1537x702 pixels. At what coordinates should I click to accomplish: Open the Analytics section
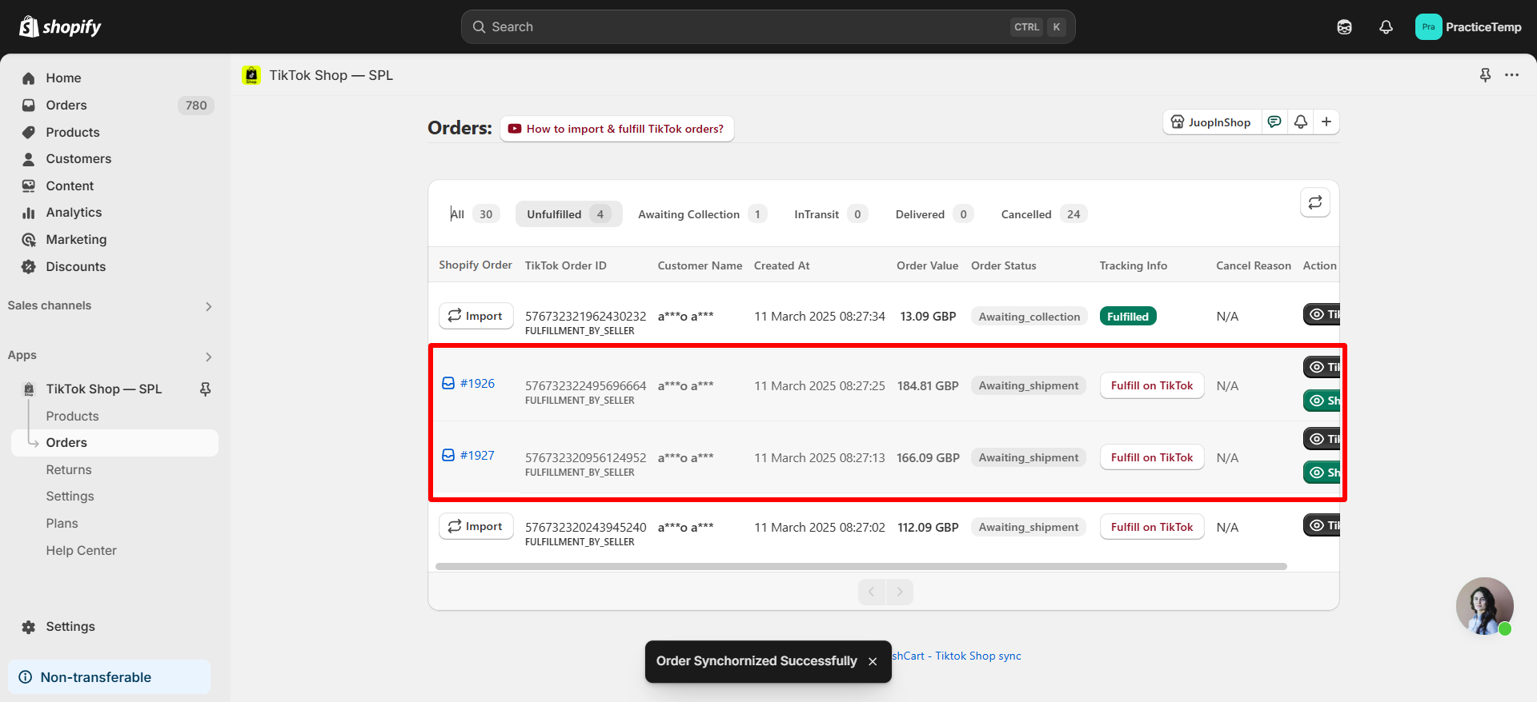tap(74, 213)
